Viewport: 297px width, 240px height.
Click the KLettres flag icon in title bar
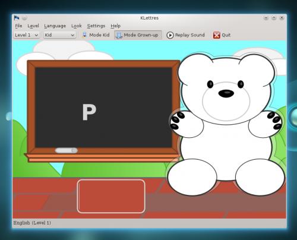point(17,18)
